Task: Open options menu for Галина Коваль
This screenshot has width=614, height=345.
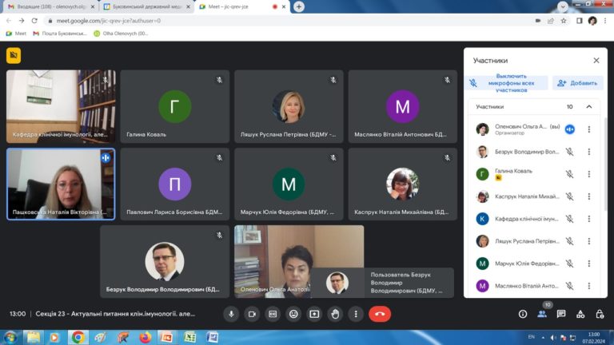Action: pos(589,174)
